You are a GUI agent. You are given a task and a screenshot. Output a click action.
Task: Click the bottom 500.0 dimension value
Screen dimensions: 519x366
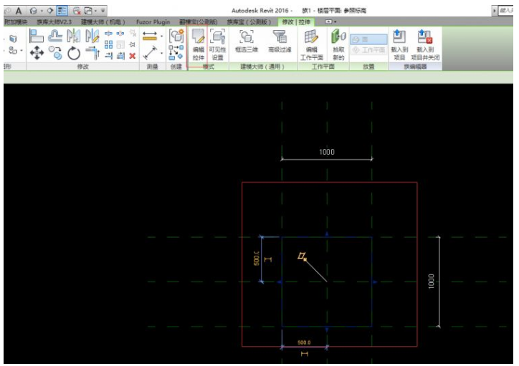tap(304, 342)
